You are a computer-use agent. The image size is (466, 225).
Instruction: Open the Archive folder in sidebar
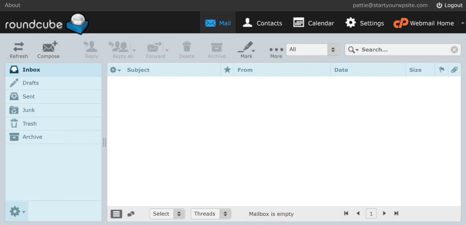point(53,137)
